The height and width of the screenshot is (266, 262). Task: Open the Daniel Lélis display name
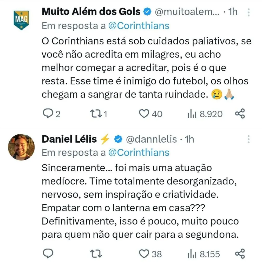[69, 139]
